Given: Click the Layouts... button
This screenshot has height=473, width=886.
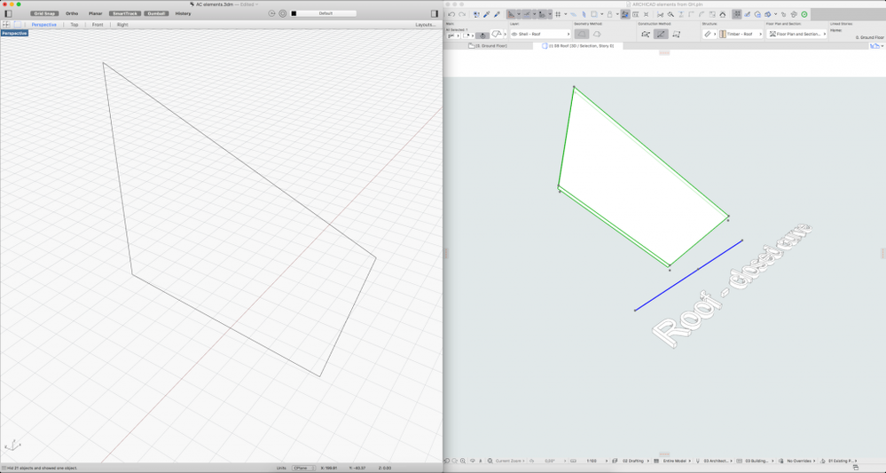Looking at the screenshot, I should pyautogui.click(x=425, y=25).
